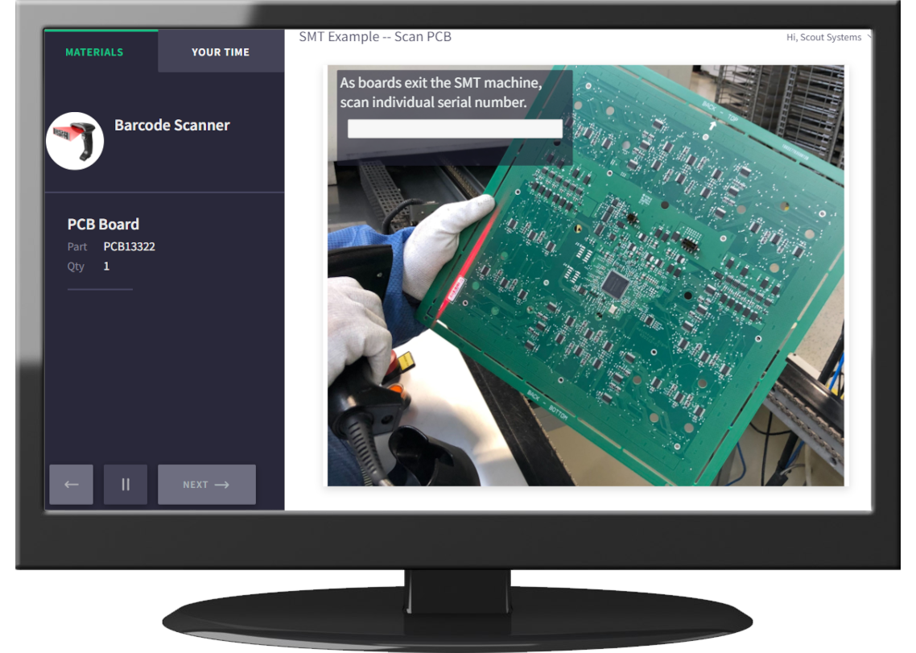Click the SMT Example -- Scan PCB title
916x653 pixels.
(374, 37)
